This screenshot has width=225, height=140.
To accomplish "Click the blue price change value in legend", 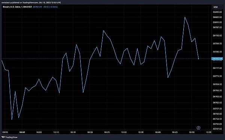I will (x=50, y=7).
